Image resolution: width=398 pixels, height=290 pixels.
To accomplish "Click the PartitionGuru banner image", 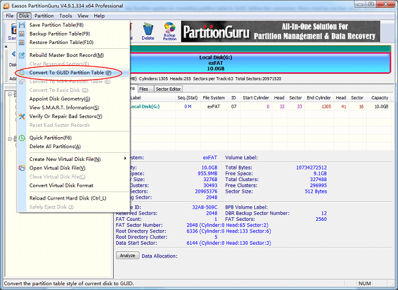I will click(x=280, y=31).
